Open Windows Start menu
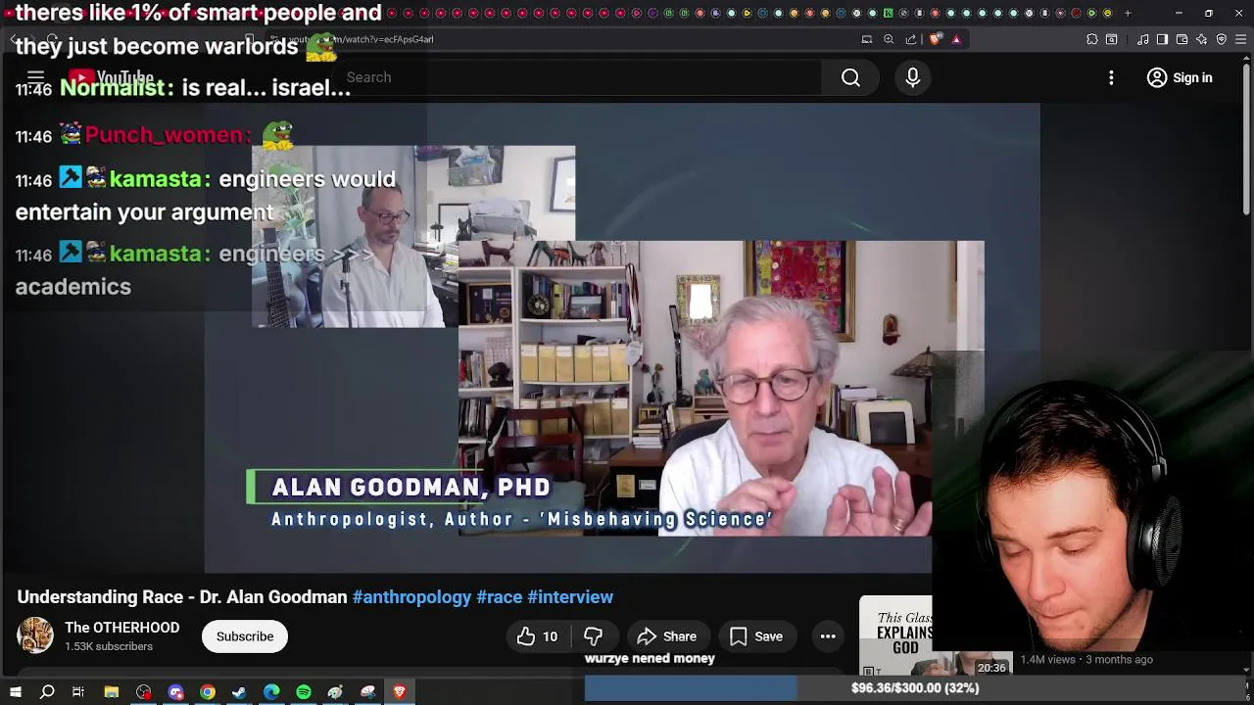This screenshot has width=1254, height=705. point(16,692)
